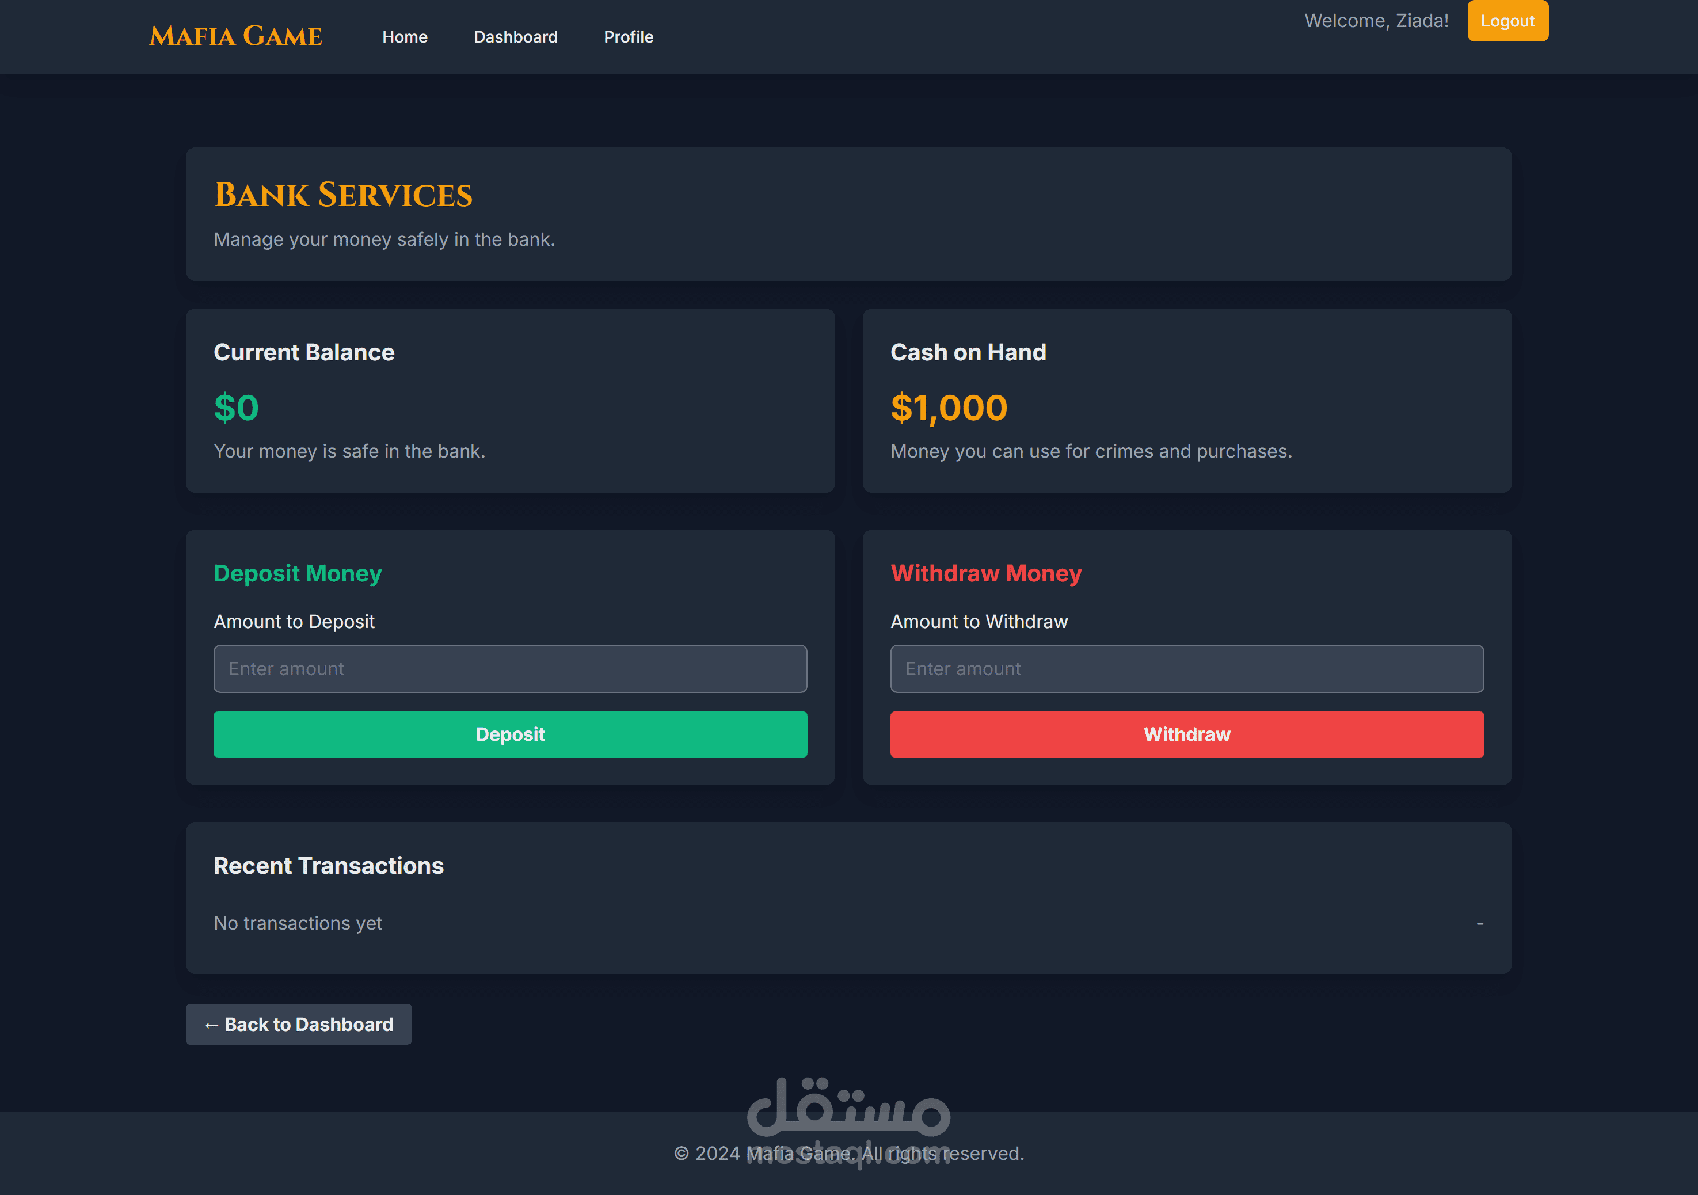Click the Mafia Game logo
Viewport: 1698px width, 1195px height.
(235, 36)
